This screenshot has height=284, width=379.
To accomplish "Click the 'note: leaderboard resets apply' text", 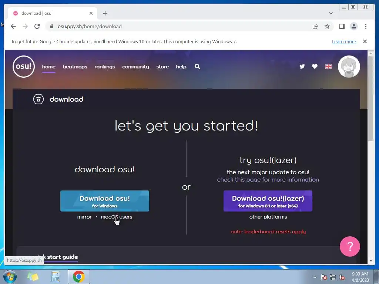I will coord(268,231).
